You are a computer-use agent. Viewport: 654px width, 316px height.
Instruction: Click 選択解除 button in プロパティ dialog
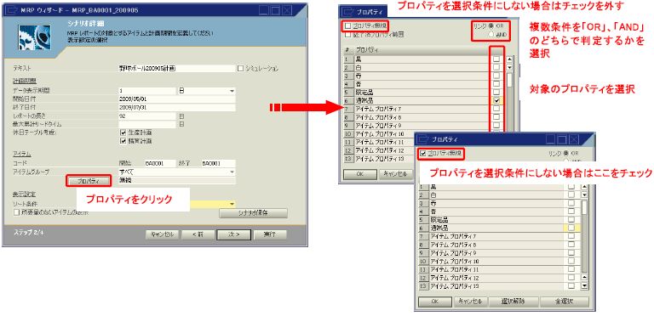[x=513, y=302]
